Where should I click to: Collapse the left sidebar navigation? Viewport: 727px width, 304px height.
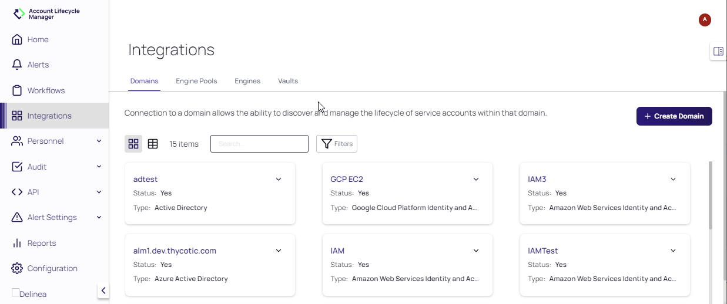[103, 291]
